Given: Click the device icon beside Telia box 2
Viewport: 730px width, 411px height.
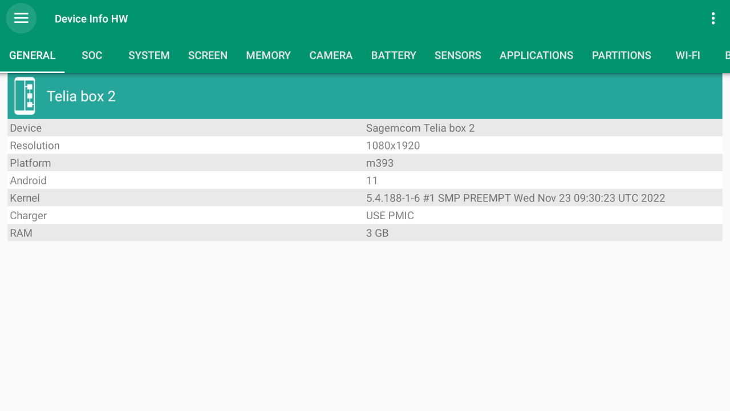Looking at the screenshot, I should [x=24, y=95].
